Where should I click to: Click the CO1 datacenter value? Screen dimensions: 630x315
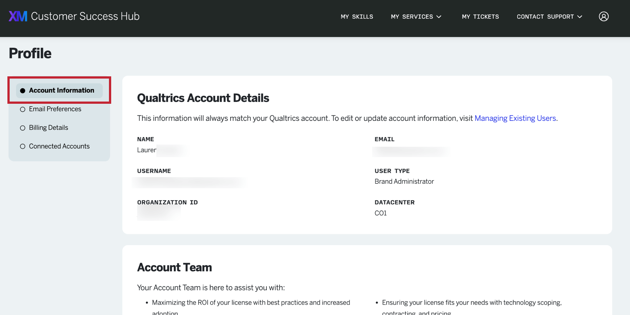pos(381,213)
